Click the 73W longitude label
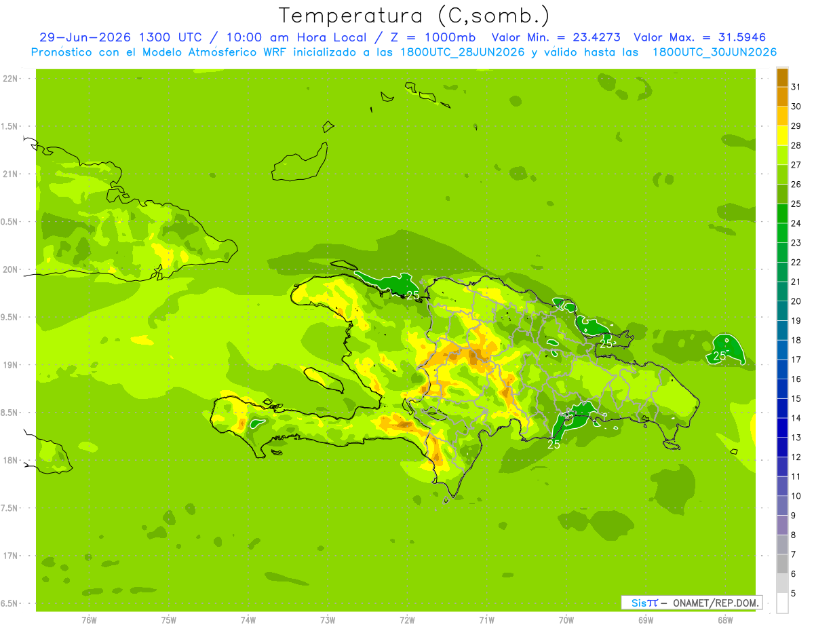814x629 pixels. coord(328,620)
